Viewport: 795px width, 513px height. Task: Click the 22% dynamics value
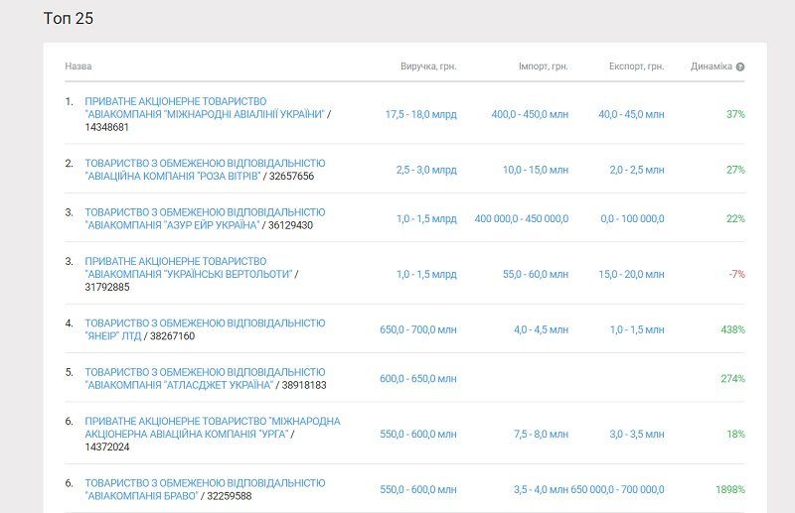(x=735, y=218)
